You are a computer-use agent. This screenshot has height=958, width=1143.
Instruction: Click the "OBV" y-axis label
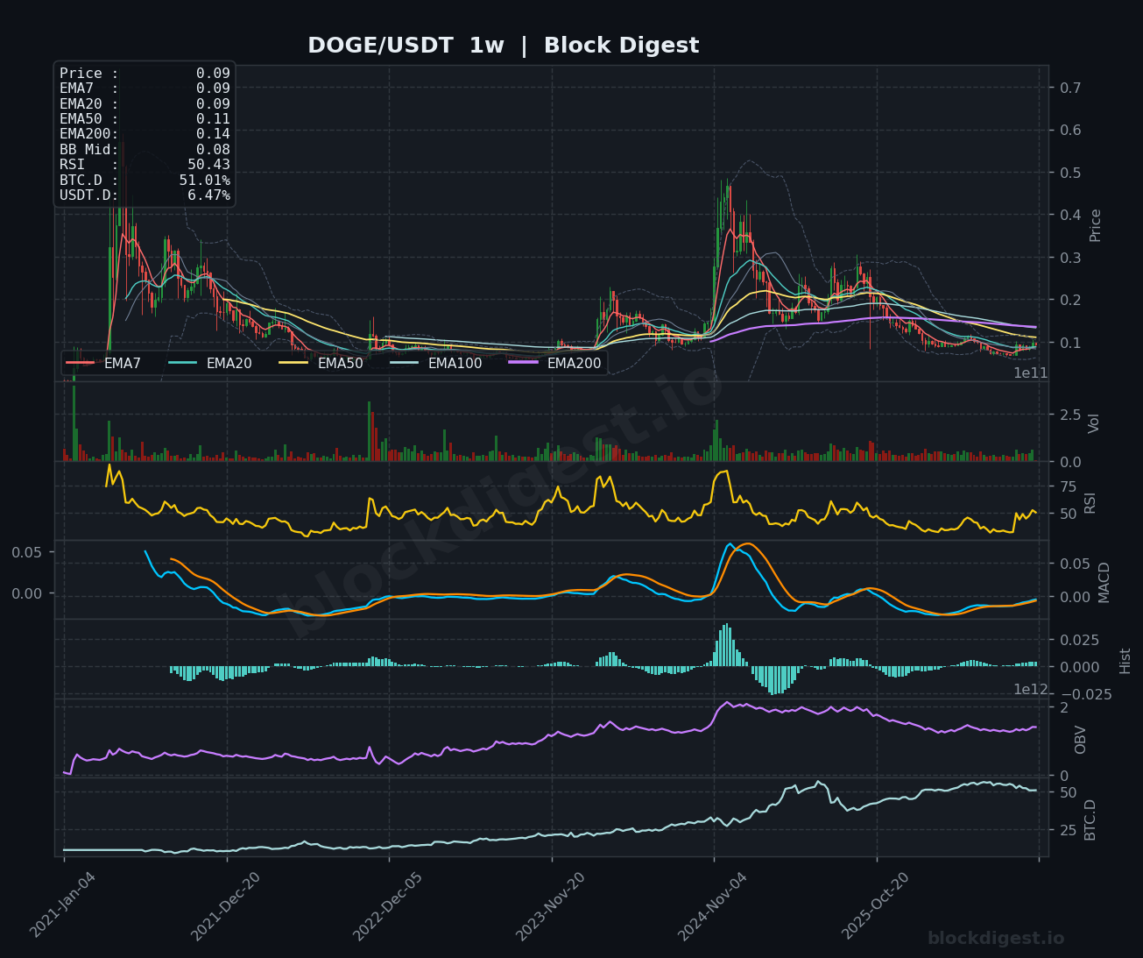point(1080,740)
